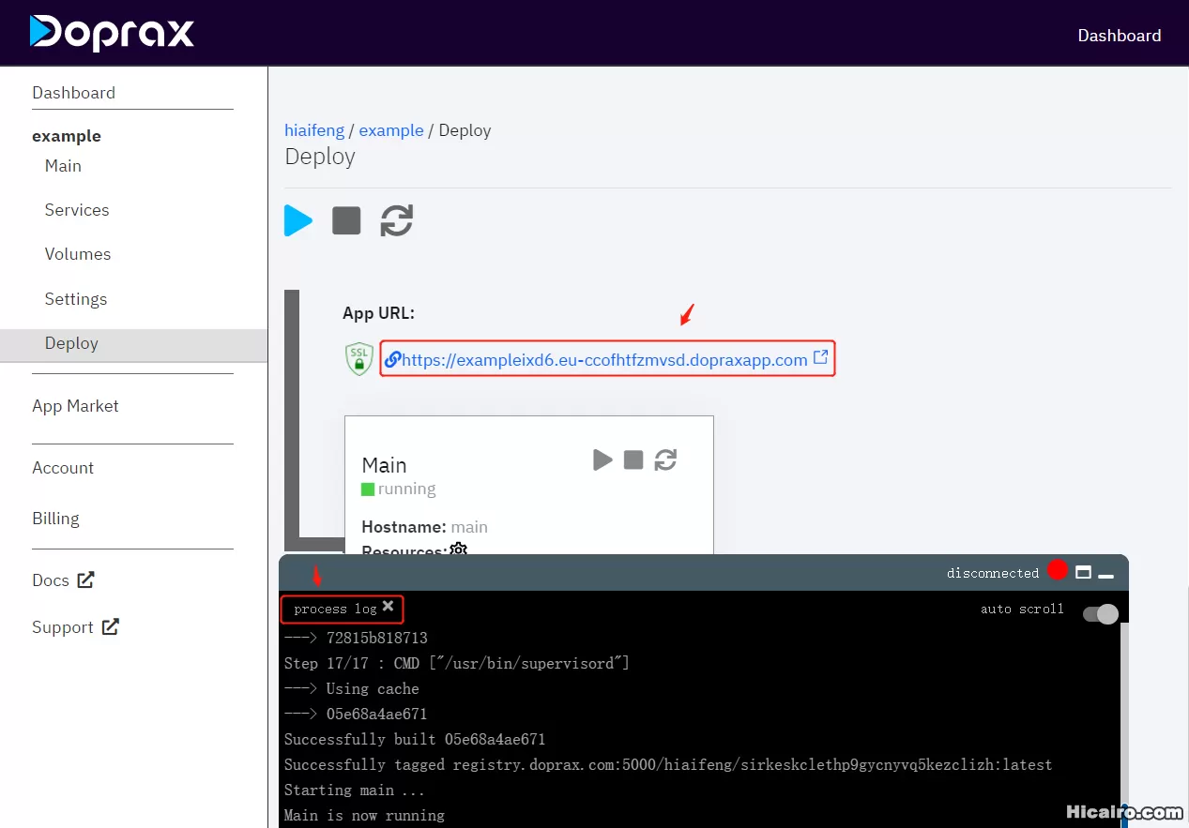1189x828 pixels.
Task: Toggle the auto scroll switch
Action: [1100, 613]
